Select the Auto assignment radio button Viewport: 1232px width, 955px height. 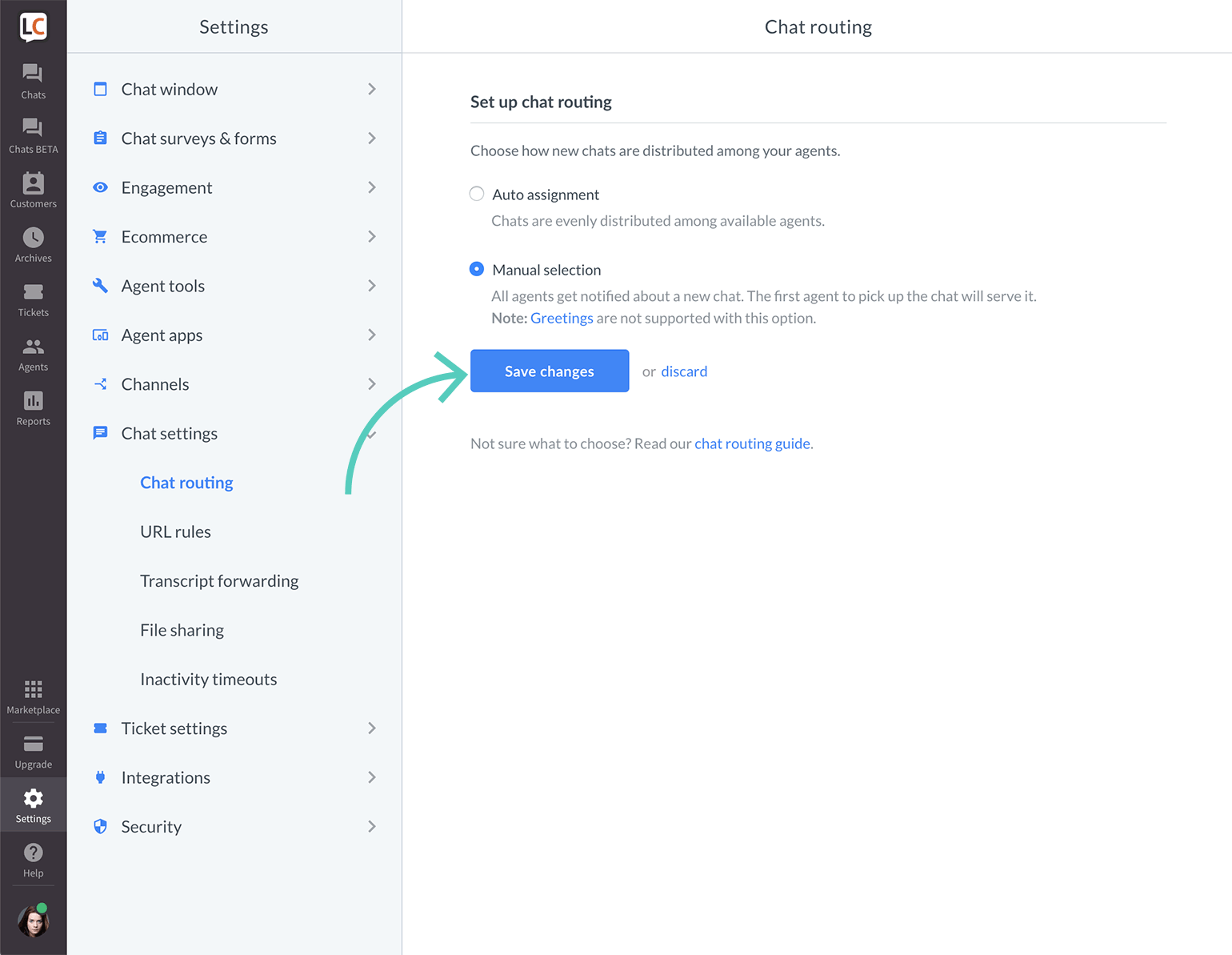coord(477,194)
